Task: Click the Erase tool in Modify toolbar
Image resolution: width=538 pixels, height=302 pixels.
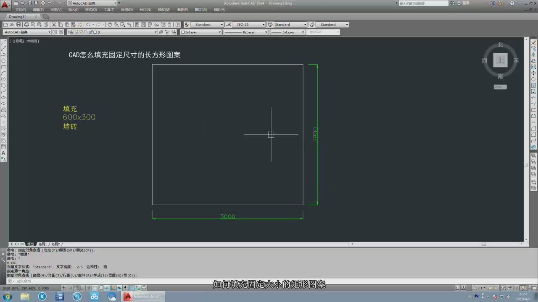Action: (534, 42)
